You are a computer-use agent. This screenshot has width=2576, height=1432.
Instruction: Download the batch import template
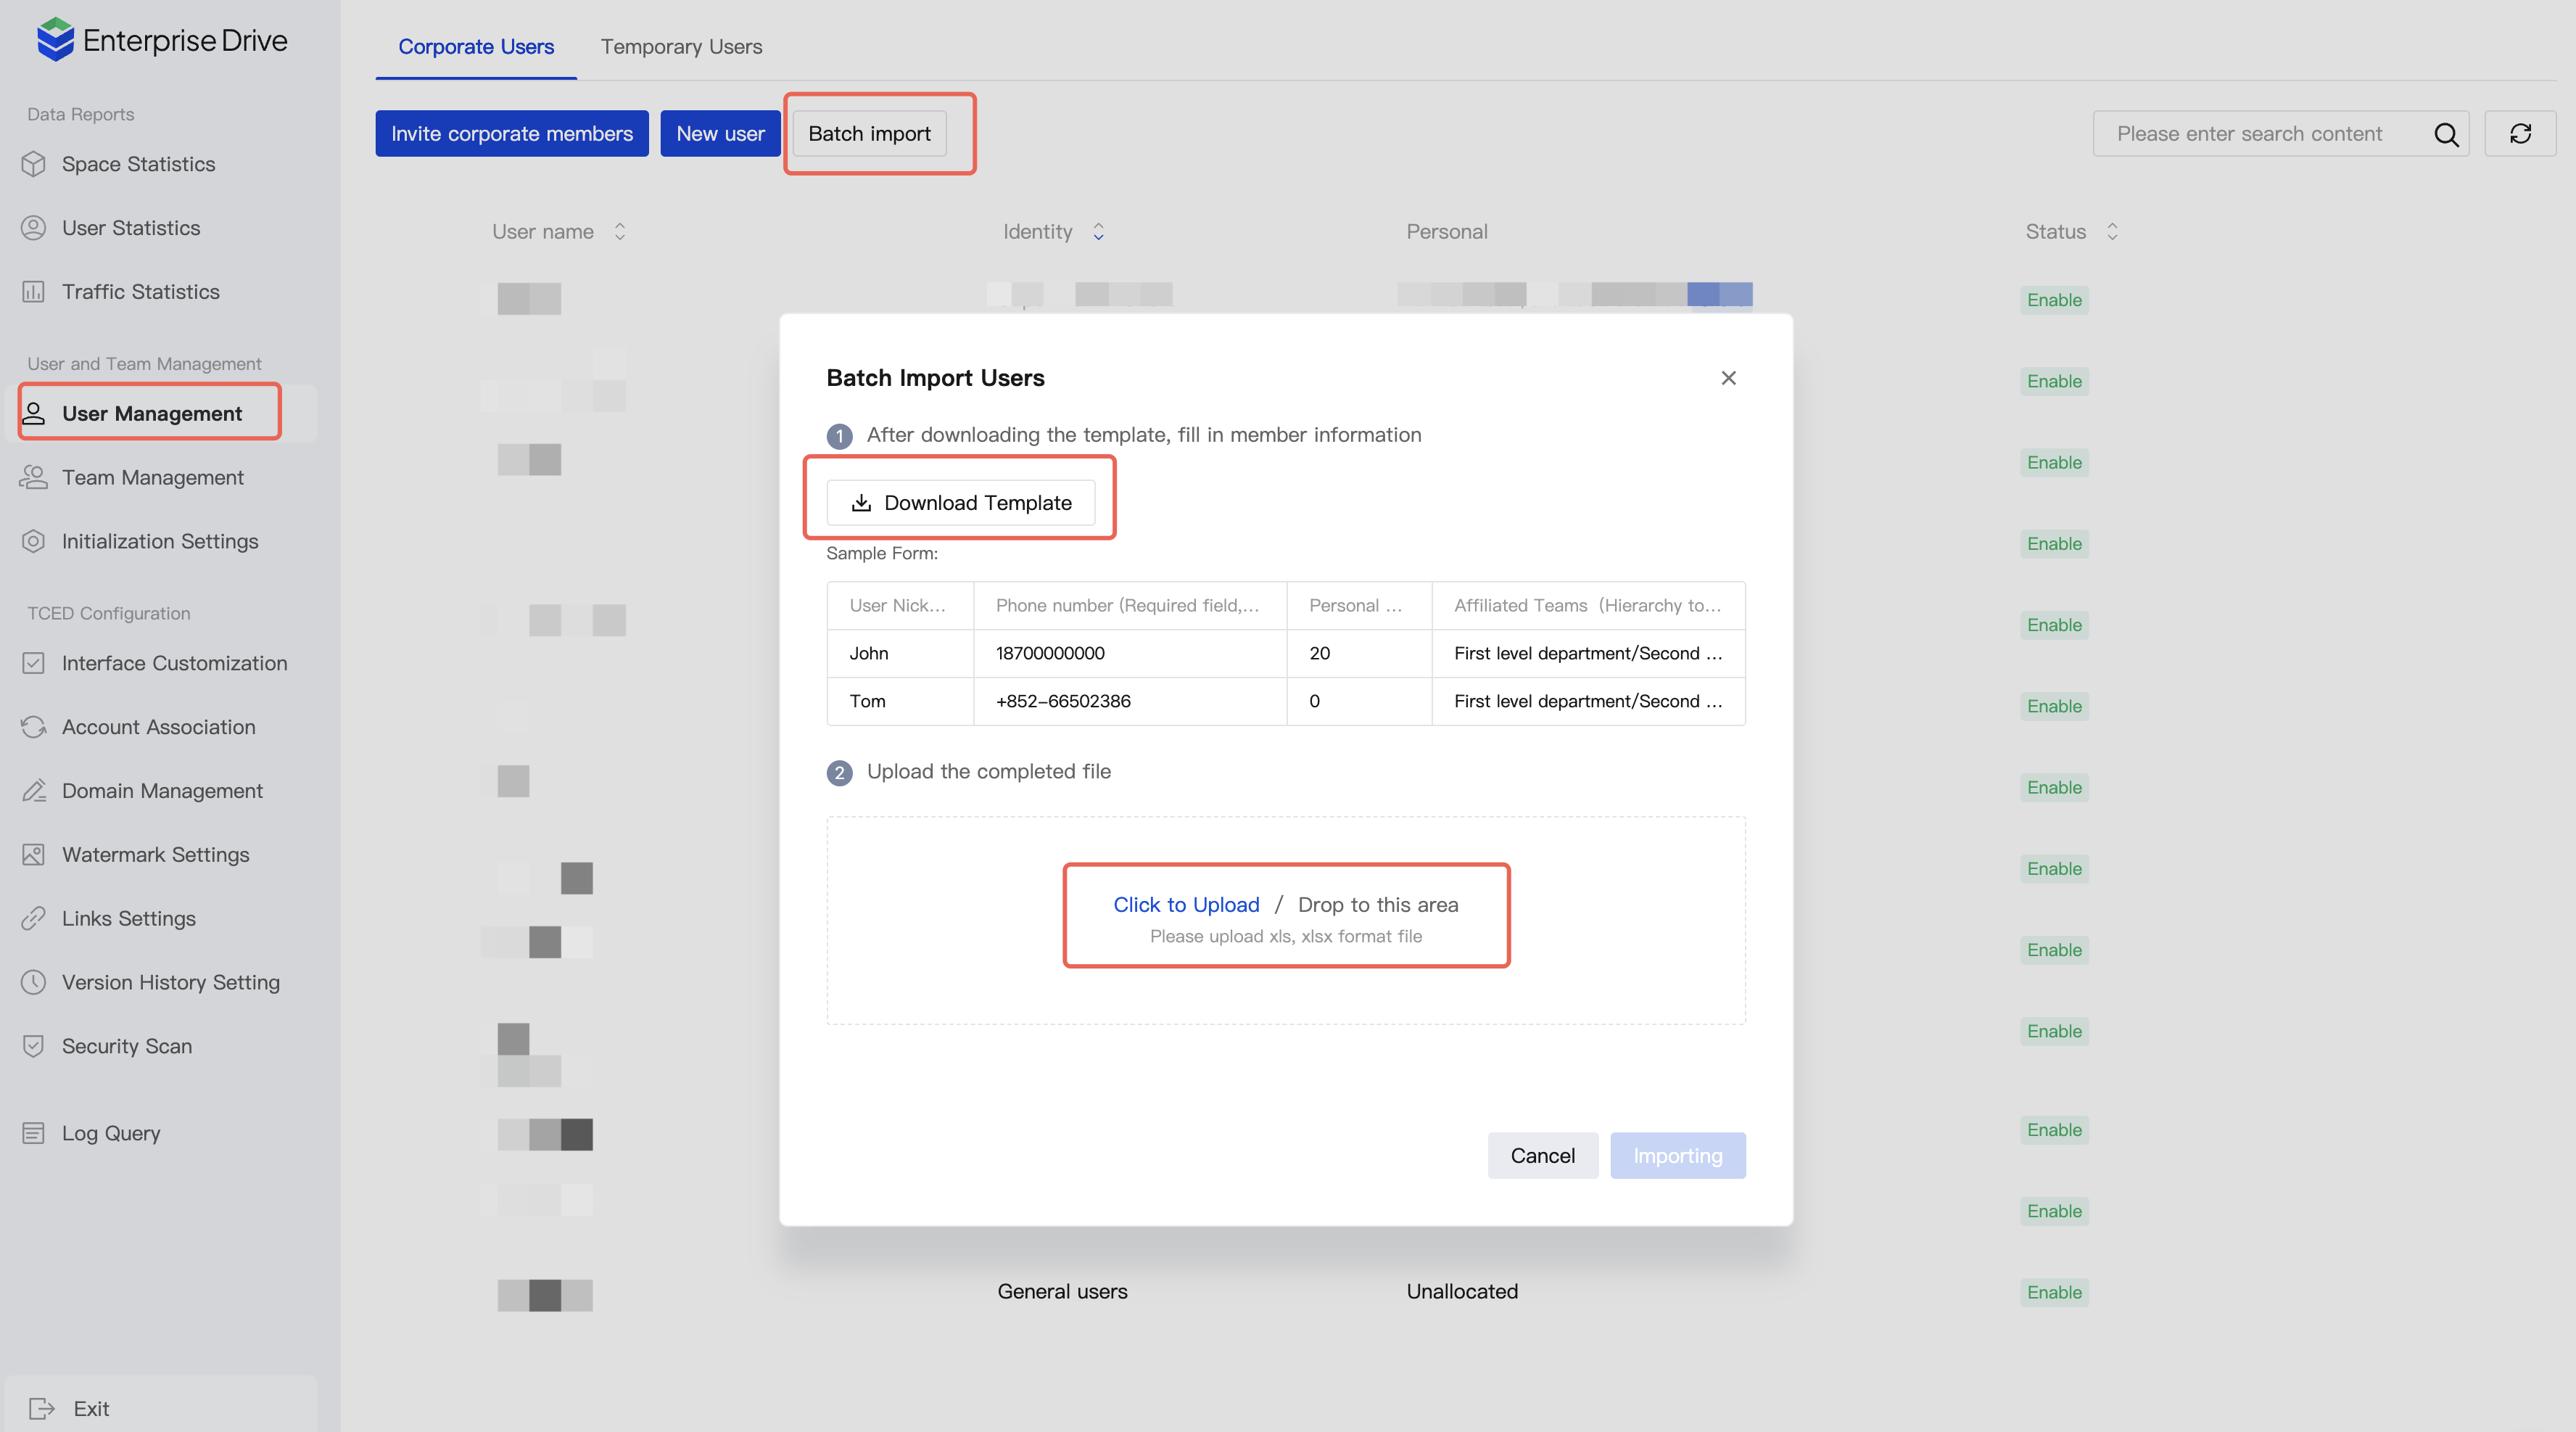960,502
